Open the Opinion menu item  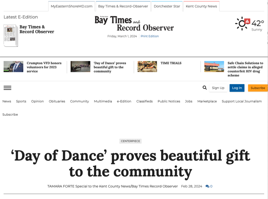(37, 101)
